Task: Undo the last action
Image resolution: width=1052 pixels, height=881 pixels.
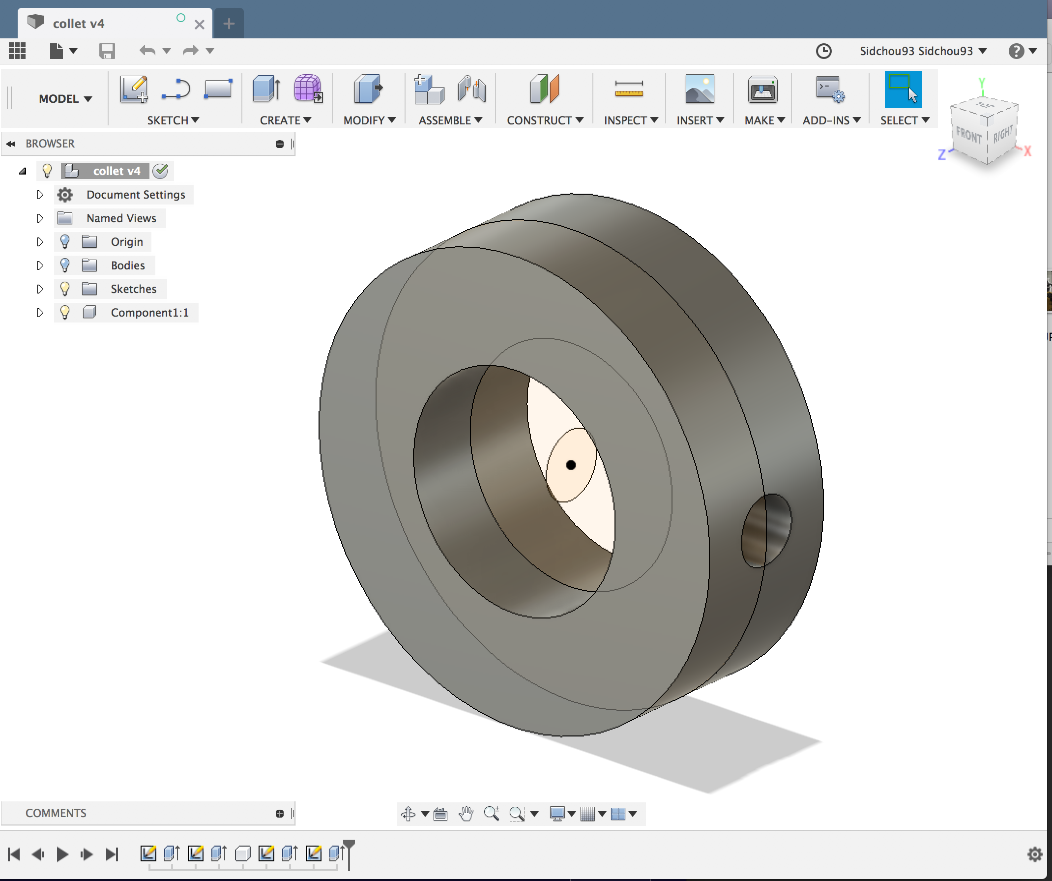Action: point(147,51)
